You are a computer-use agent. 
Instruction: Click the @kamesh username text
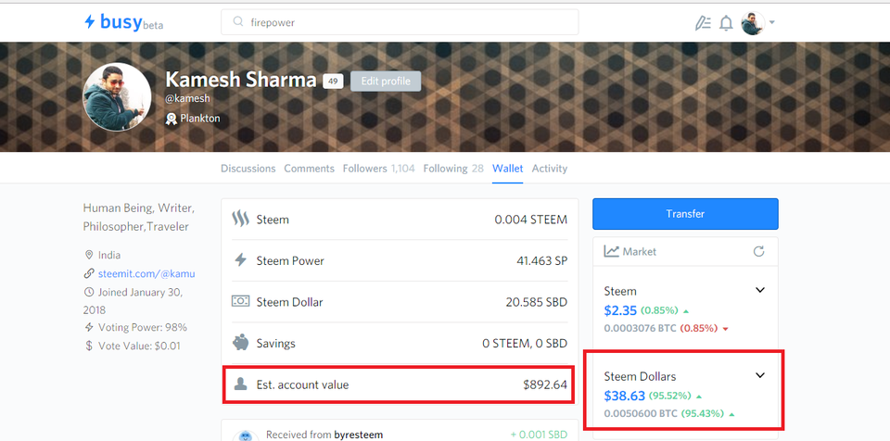click(x=188, y=99)
